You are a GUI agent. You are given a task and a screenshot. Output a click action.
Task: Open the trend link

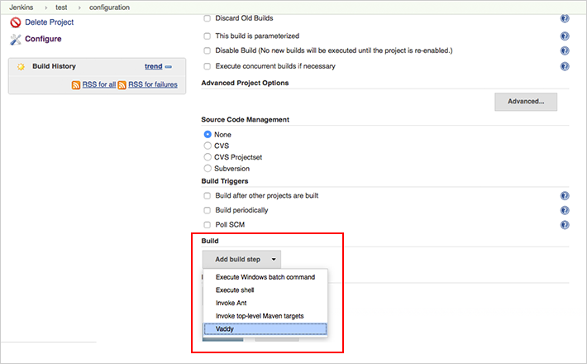point(154,66)
